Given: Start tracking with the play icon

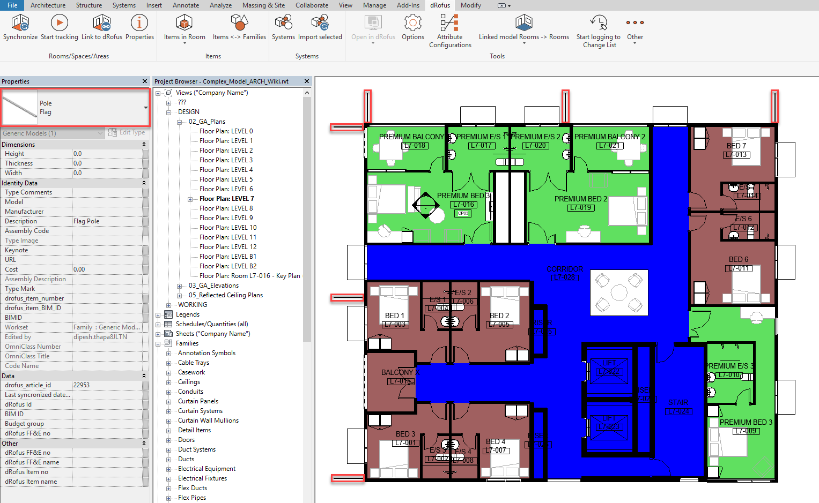Looking at the screenshot, I should [59, 24].
